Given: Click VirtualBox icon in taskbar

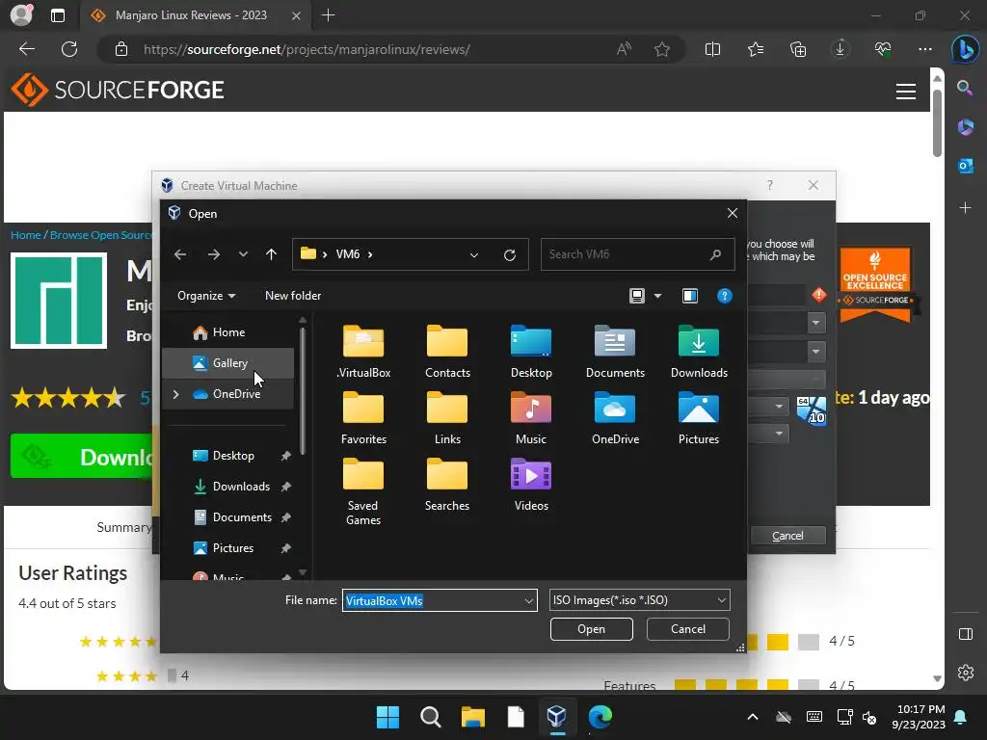Looking at the screenshot, I should [x=556, y=716].
